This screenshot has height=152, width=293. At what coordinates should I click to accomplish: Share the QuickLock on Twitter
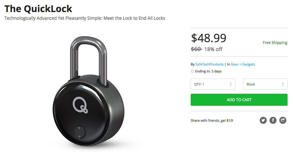click(263, 120)
